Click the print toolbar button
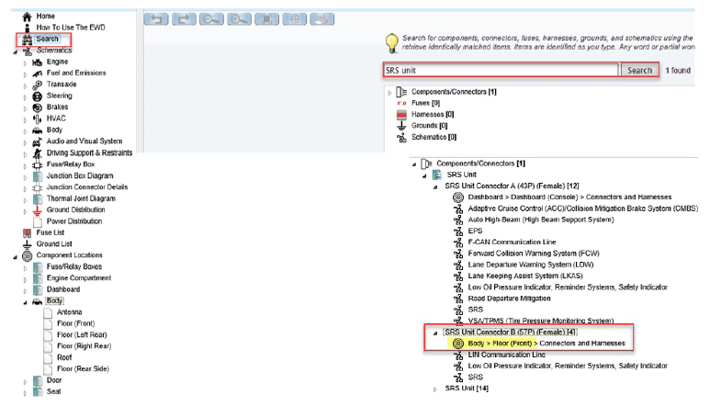710x406 pixels. click(322, 19)
